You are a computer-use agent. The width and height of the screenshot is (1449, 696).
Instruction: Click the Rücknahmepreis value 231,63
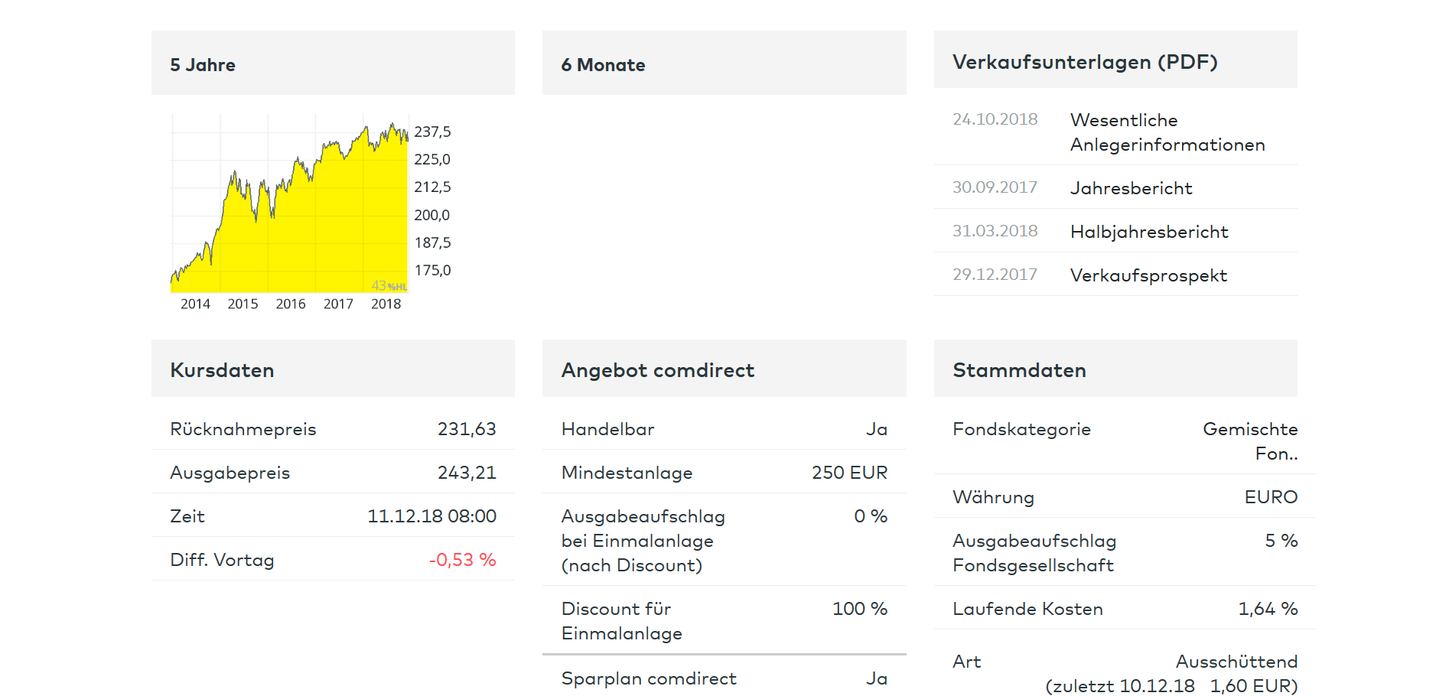pos(467,429)
